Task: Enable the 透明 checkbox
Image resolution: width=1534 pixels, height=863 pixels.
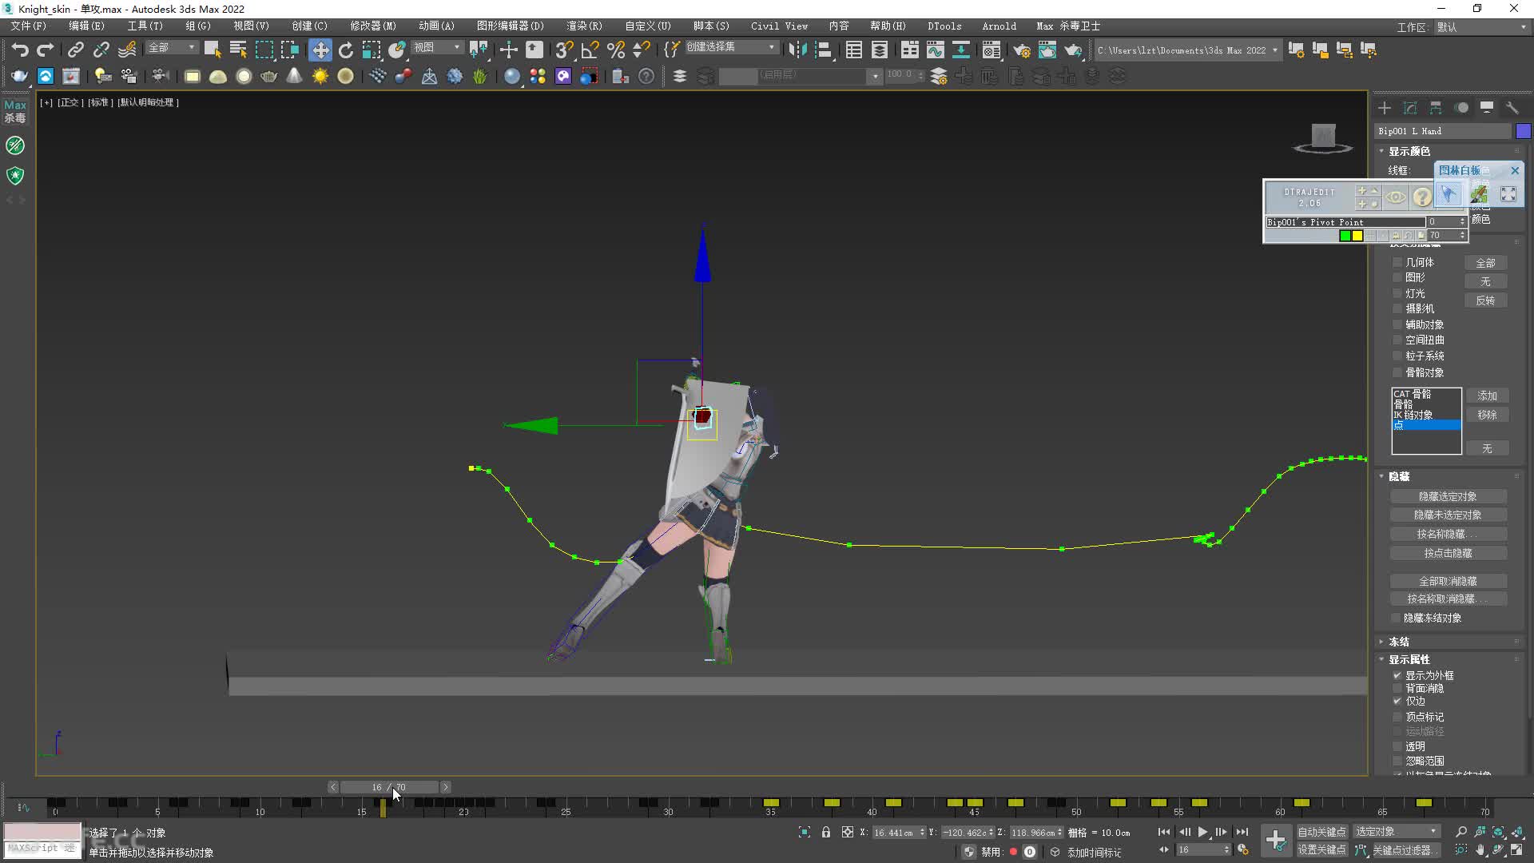Action: [x=1397, y=746]
